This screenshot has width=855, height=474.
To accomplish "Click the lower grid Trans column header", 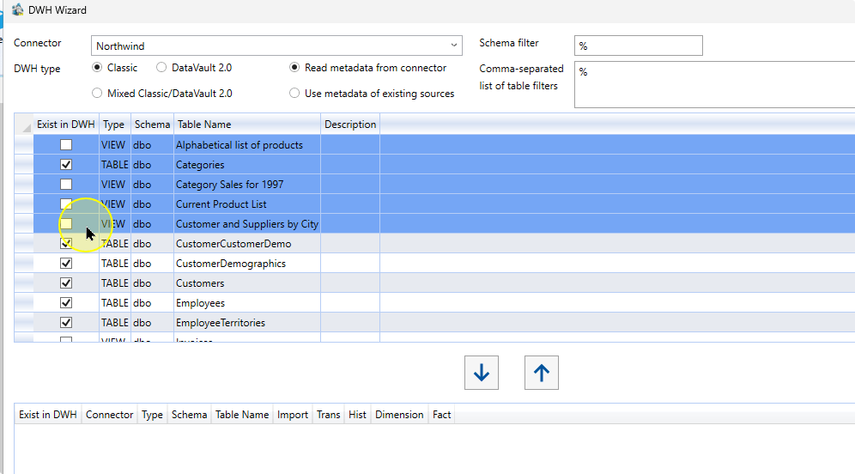I will point(328,415).
